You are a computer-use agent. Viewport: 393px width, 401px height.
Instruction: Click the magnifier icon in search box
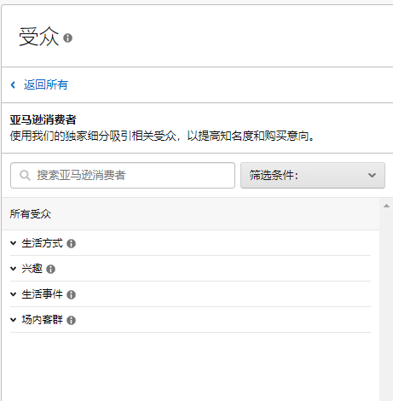coord(25,175)
